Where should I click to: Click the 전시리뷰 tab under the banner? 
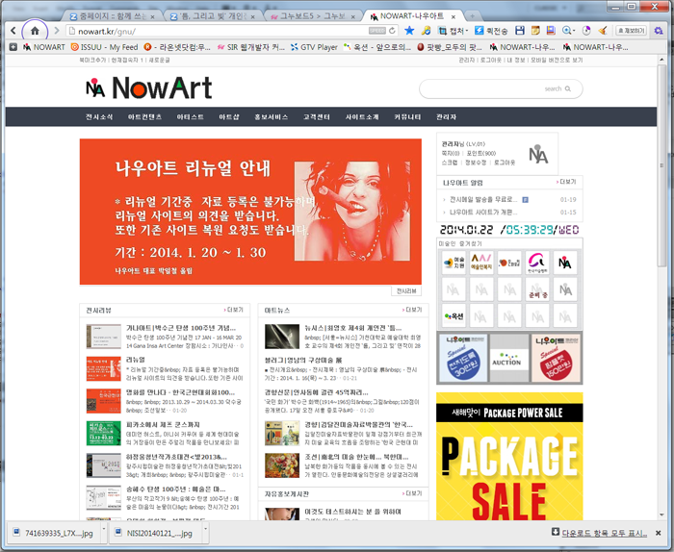click(406, 290)
